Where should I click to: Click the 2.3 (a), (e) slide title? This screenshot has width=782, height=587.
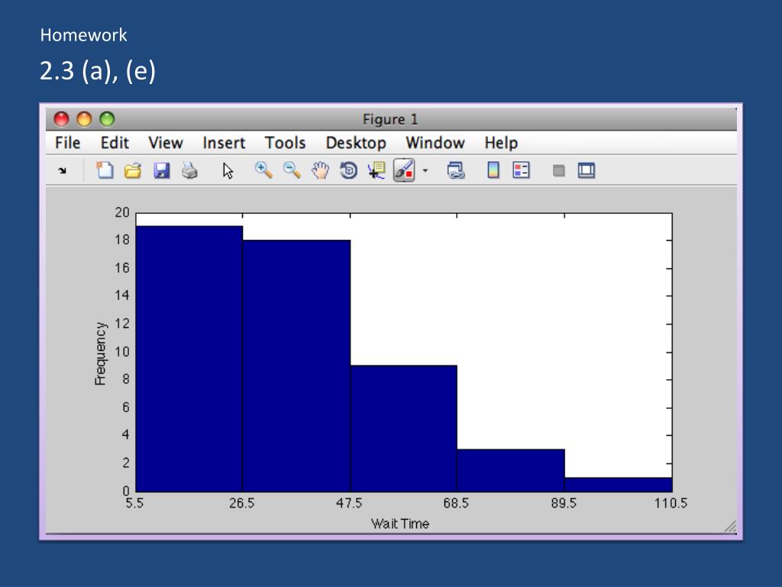coord(98,71)
